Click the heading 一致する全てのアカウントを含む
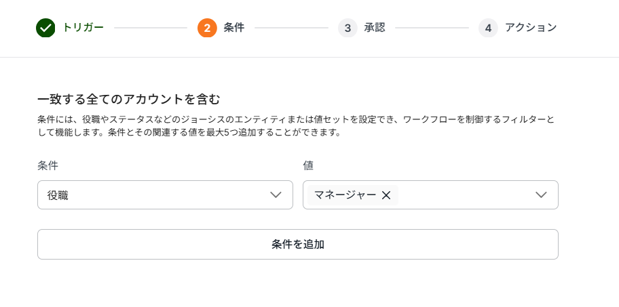The height and width of the screenshot is (307, 619). point(129,99)
